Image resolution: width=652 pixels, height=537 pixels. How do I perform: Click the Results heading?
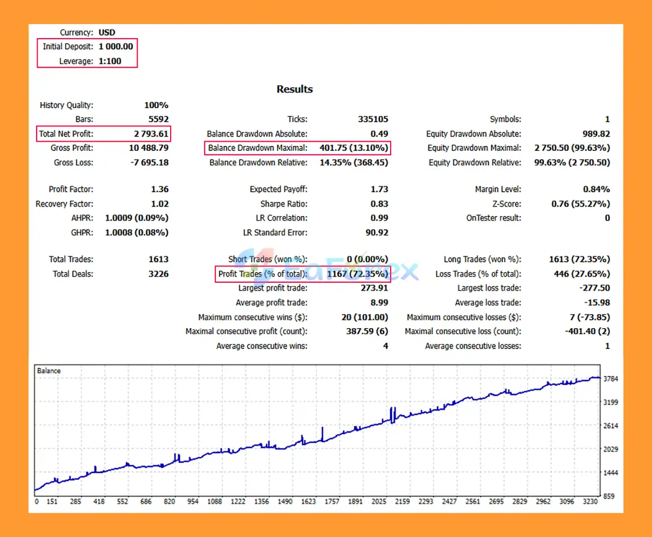coord(294,89)
